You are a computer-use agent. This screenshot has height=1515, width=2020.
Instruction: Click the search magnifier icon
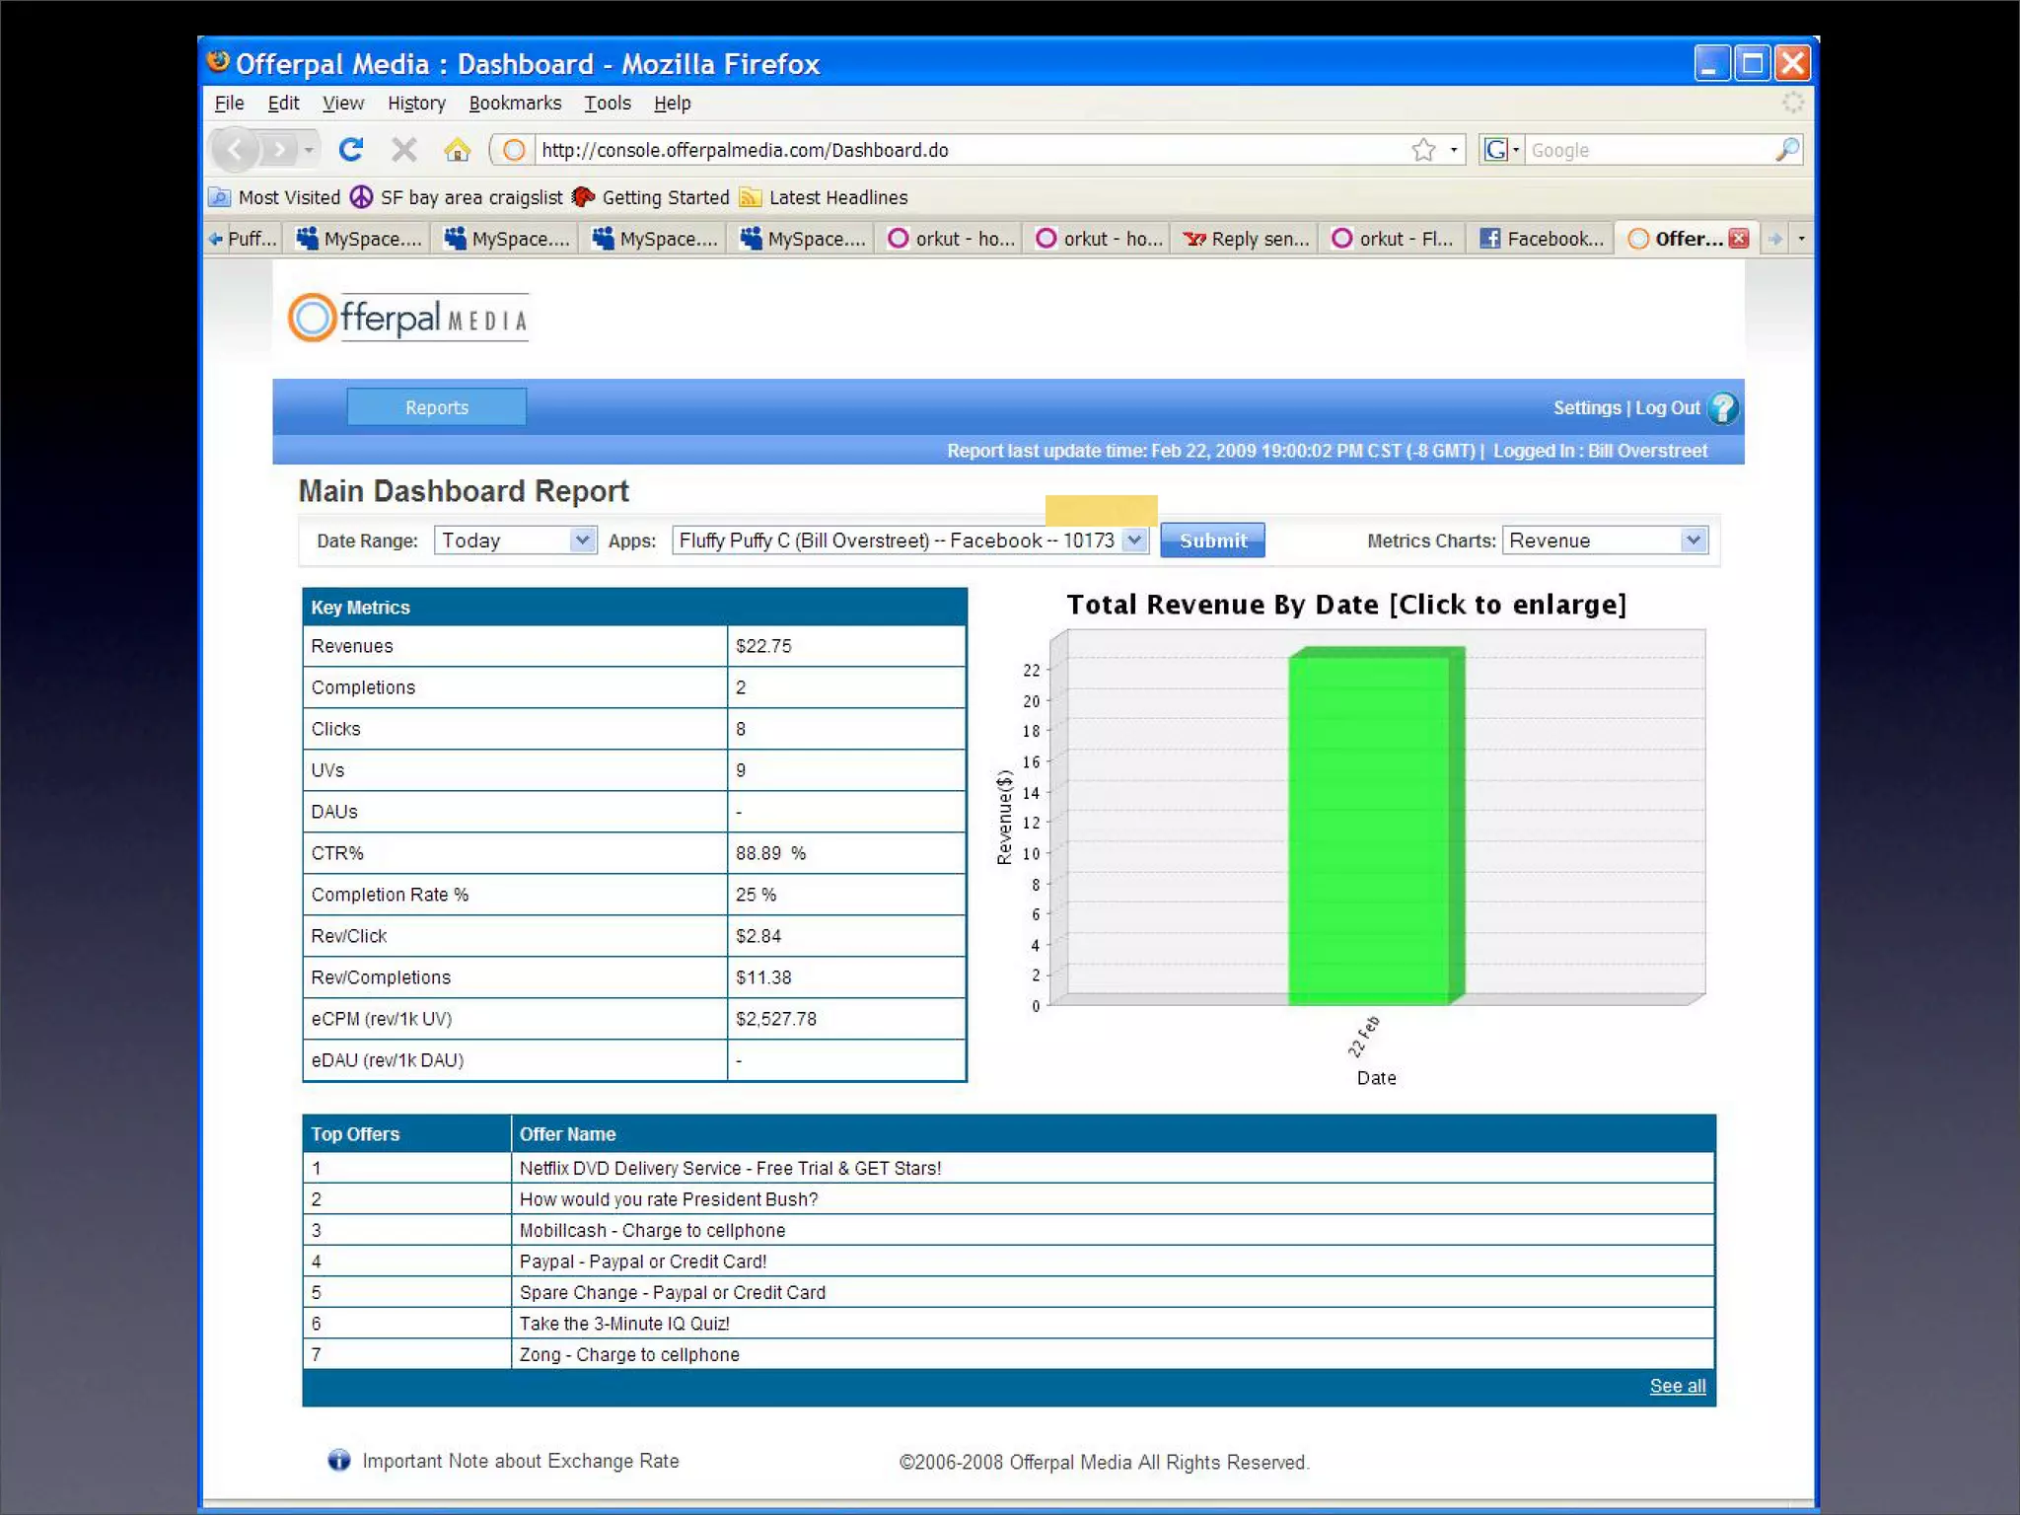tap(1786, 150)
